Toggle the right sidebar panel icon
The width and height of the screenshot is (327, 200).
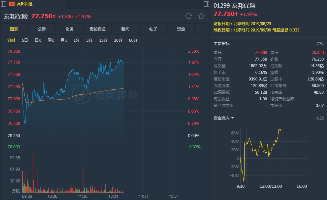click(206, 4)
